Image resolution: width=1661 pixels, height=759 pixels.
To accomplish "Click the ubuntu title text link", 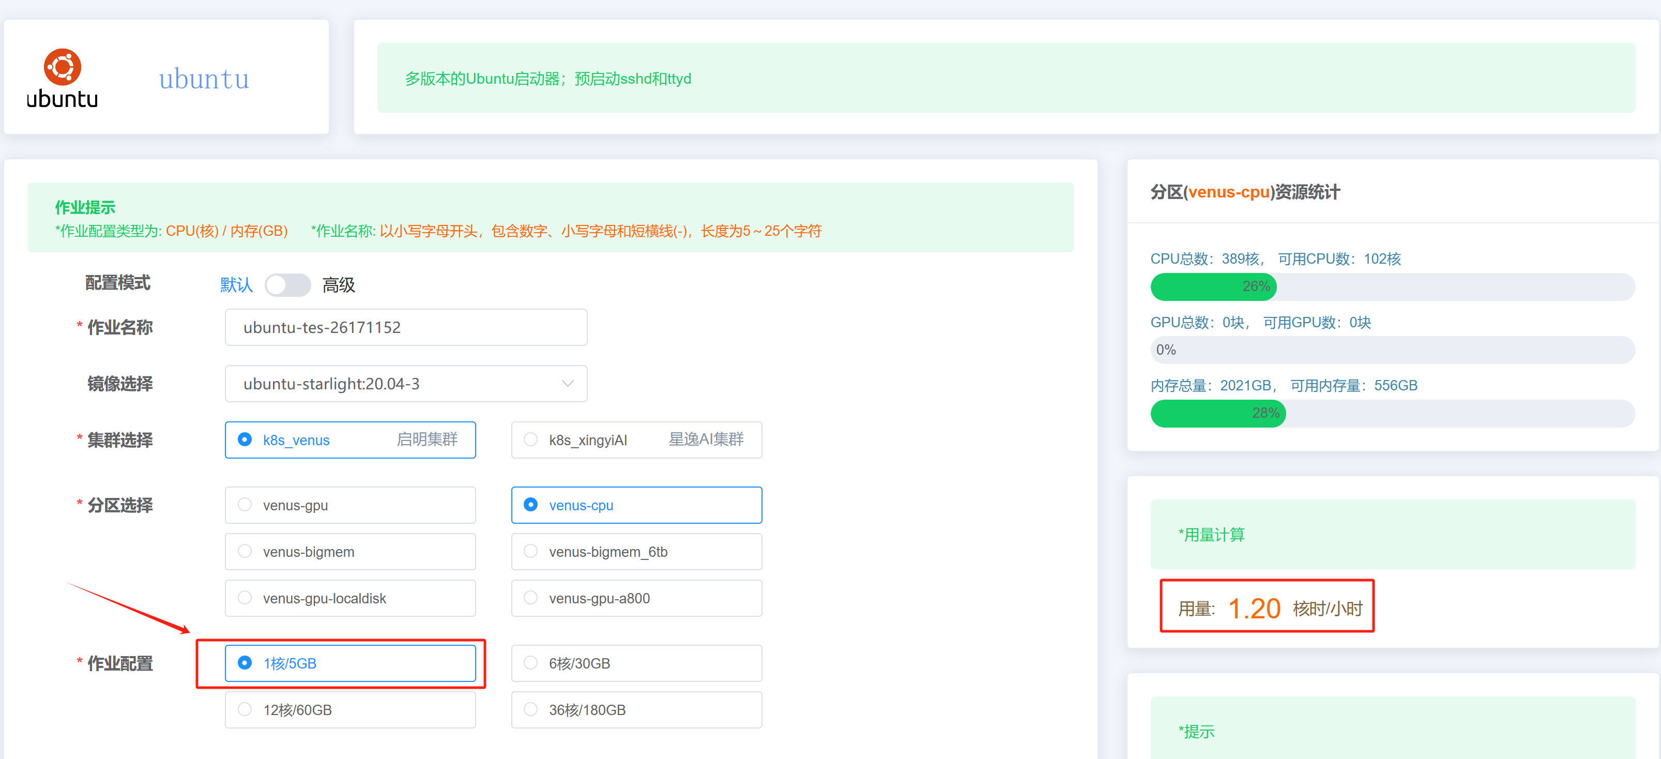I will coord(204,79).
